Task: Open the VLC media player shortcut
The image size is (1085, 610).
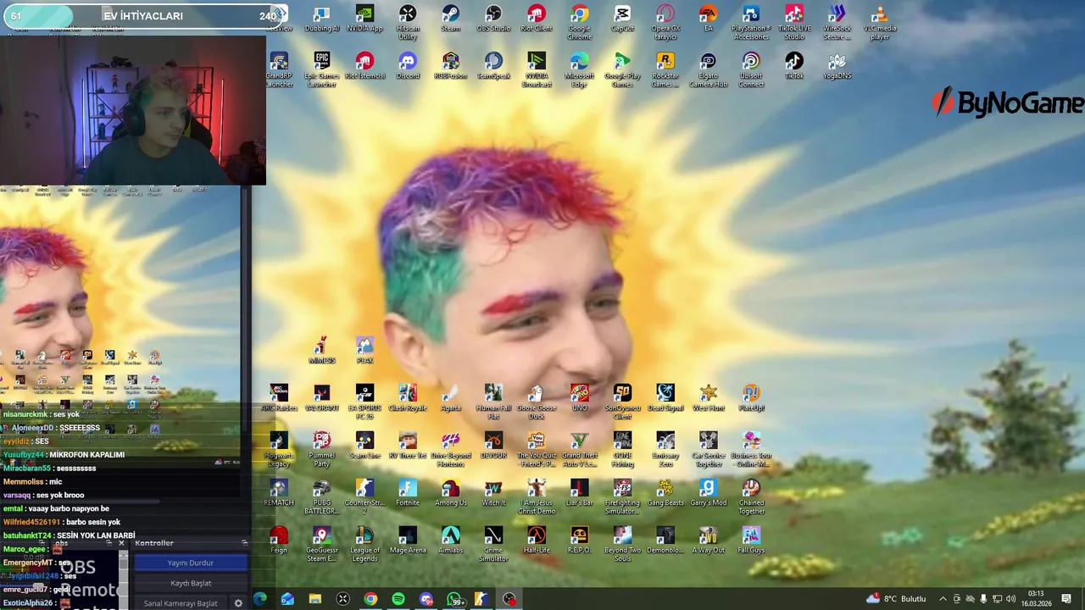Action: coord(880,23)
